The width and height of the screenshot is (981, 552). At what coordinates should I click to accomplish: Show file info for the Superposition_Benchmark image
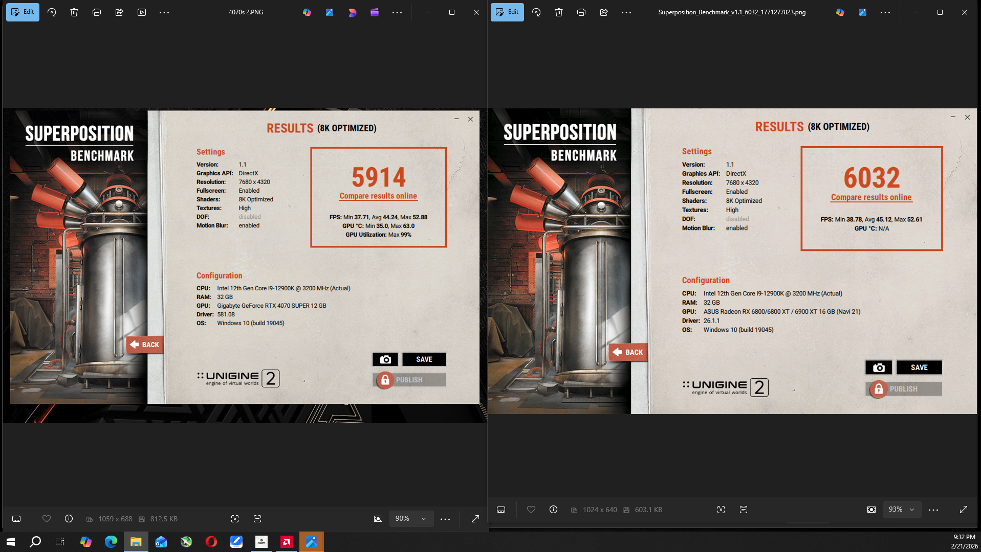coord(554,510)
